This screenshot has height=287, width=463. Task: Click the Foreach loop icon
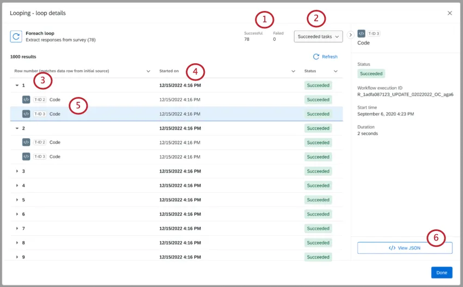pyautogui.click(x=16, y=36)
